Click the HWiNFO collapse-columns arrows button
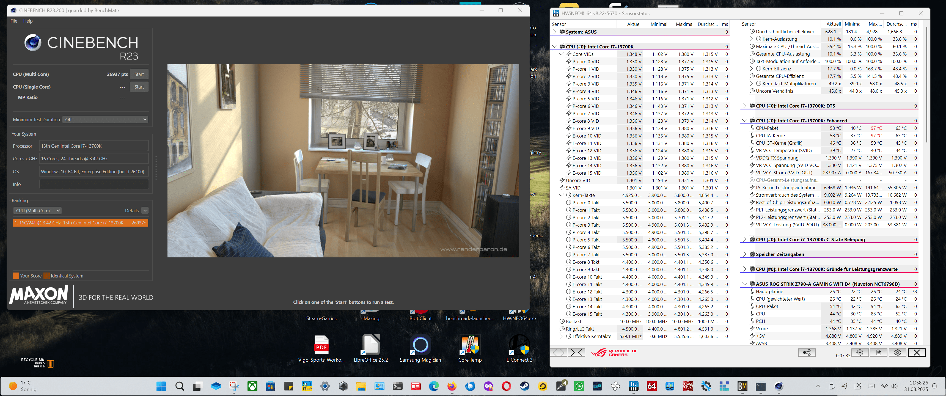The height and width of the screenshot is (396, 946). coord(576,353)
